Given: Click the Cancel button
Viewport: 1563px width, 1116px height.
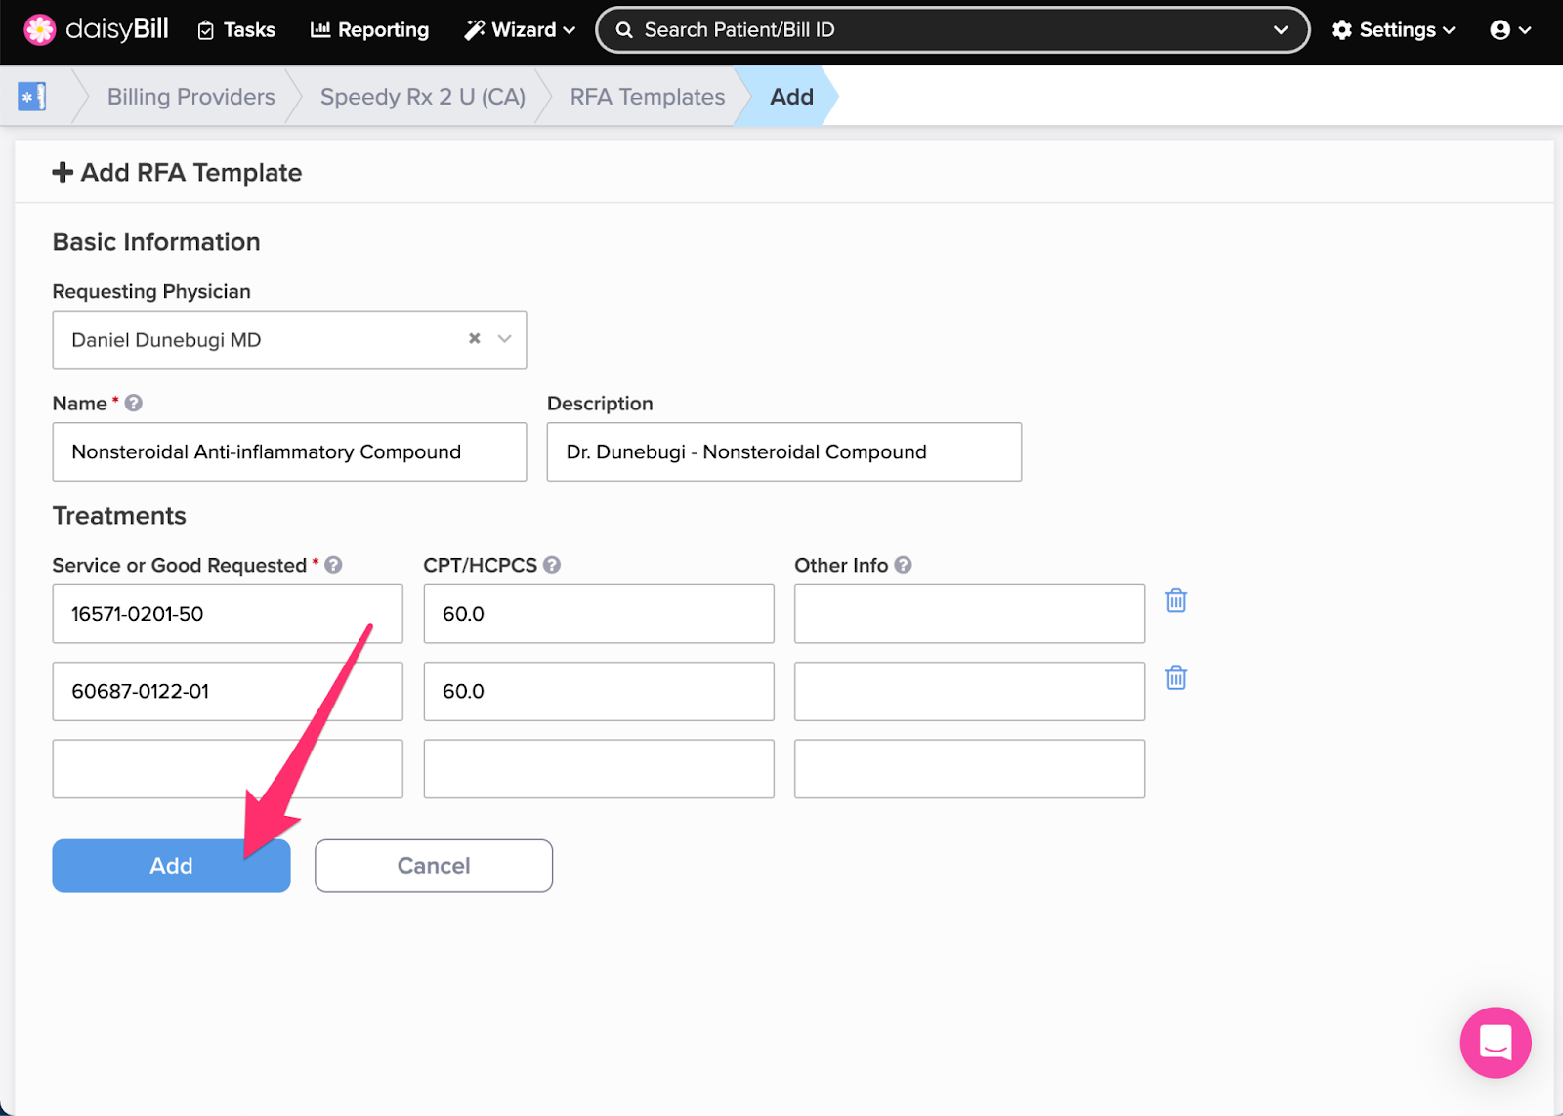Looking at the screenshot, I should pos(434,866).
